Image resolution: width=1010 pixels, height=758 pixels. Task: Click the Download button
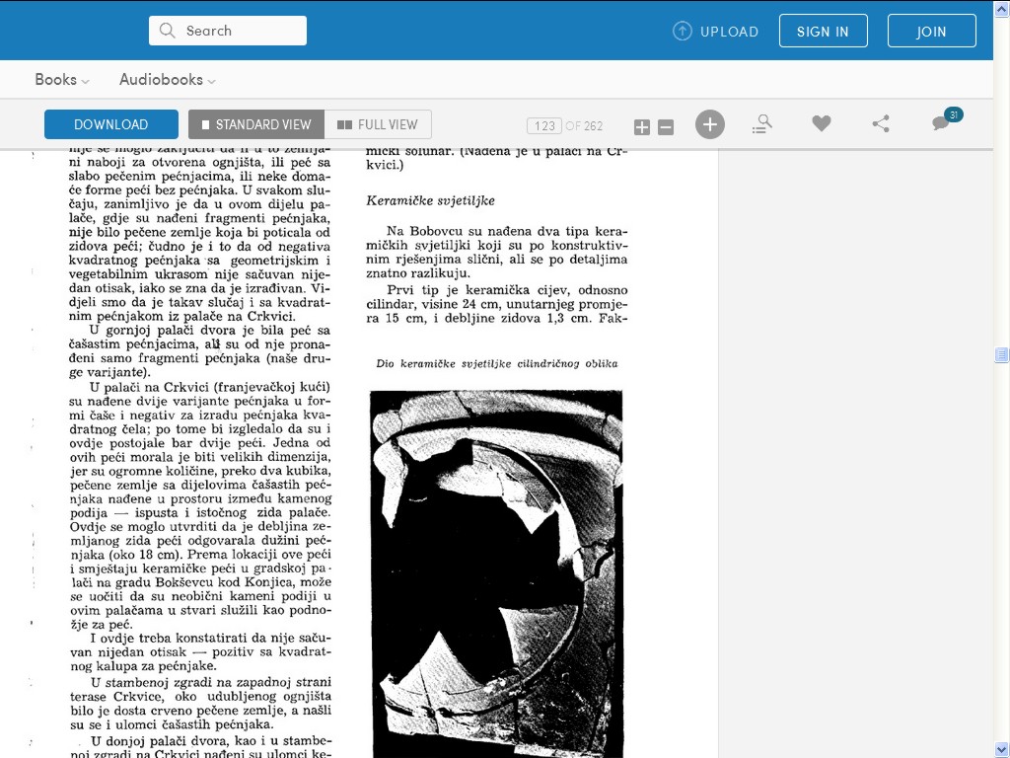point(111,124)
